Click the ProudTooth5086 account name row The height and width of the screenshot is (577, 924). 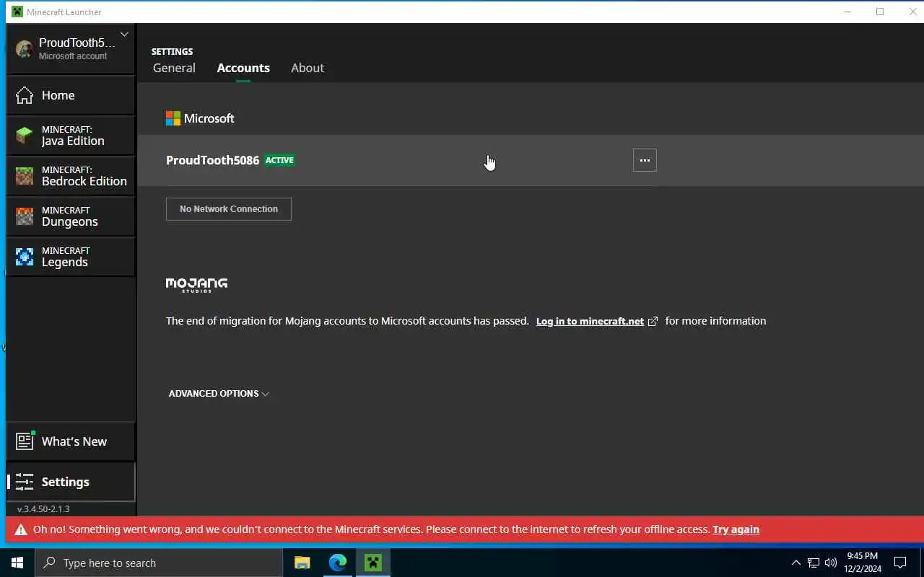(x=531, y=160)
